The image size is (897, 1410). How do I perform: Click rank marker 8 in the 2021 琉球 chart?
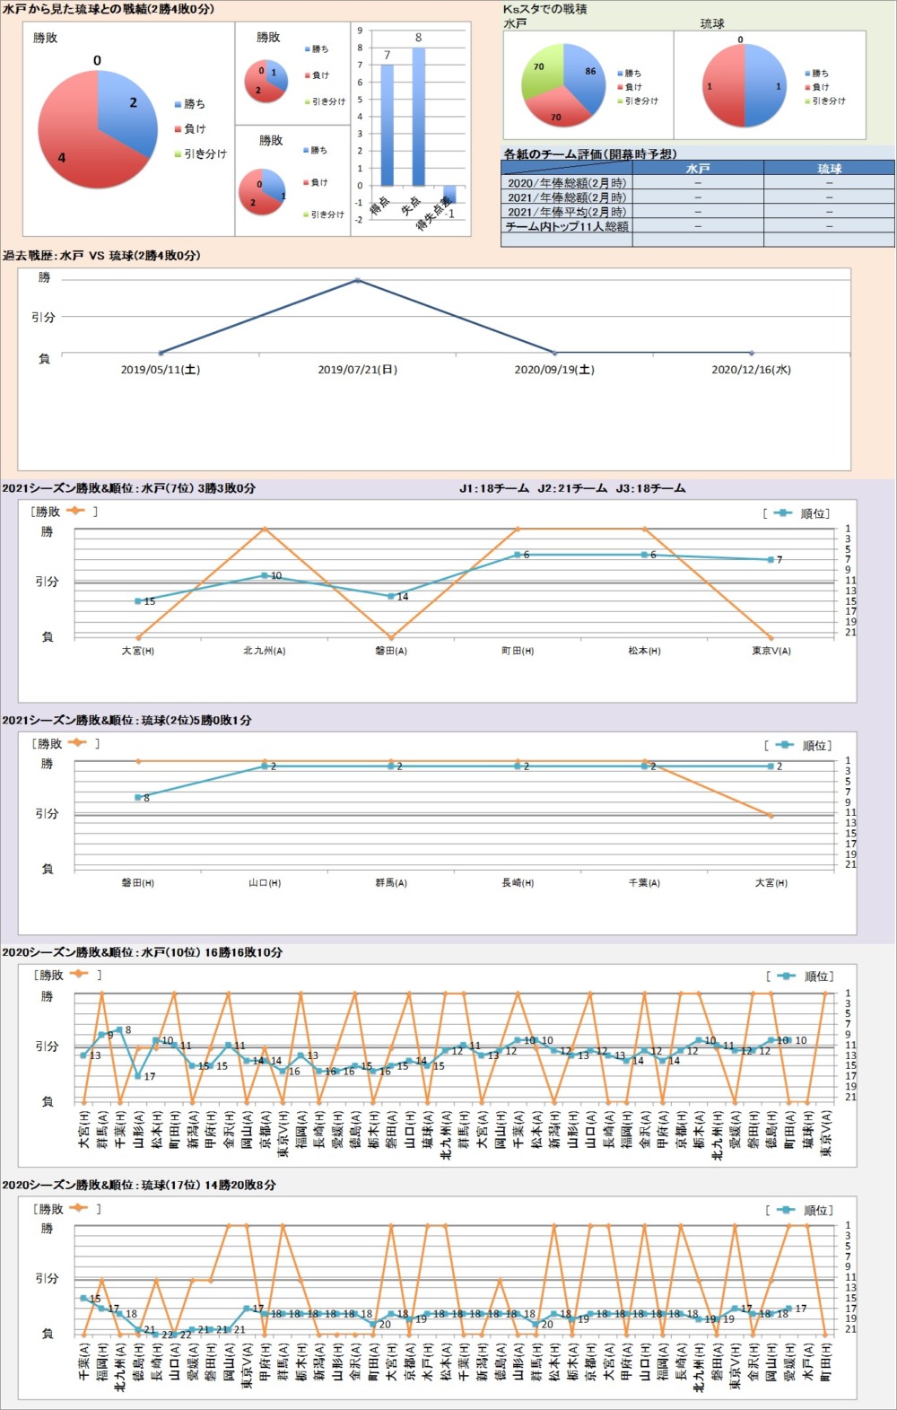[138, 797]
